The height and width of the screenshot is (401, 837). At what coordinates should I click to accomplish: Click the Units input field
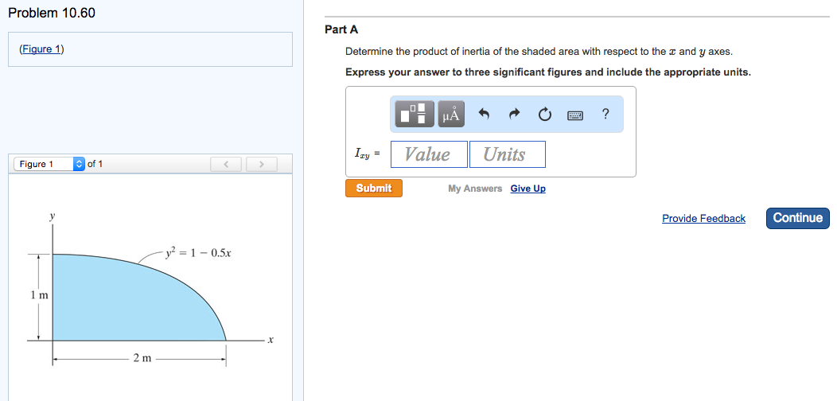[x=507, y=154]
